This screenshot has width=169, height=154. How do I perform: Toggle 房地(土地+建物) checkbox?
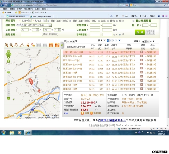click(x=49, y=21)
